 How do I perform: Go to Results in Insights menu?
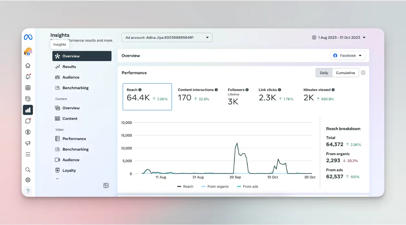(x=69, y=67)
